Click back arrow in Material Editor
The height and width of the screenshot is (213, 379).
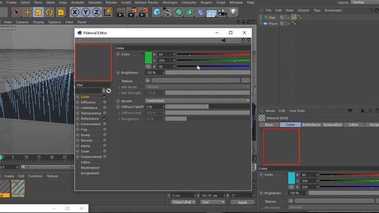[x=223, y=40]
